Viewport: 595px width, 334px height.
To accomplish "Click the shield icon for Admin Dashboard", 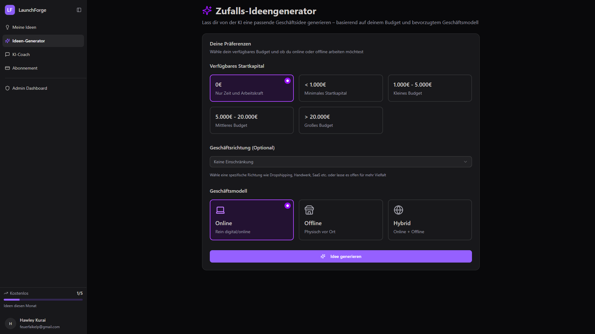I will [7, 88].
